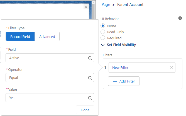Click the Parent Account breadcrumb text
The height and width of the screenshot is (116, 186).
[x=130, y=4]
